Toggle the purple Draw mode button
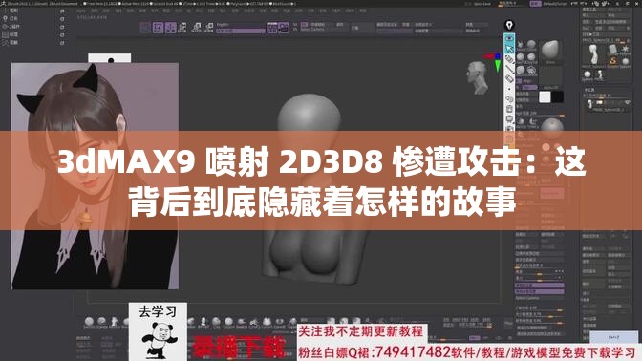 point(171,28)
